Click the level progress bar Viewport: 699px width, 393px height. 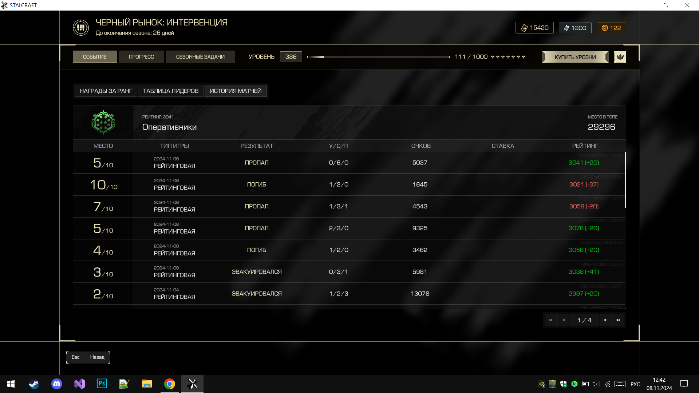pyautogui.click(x=379, y=57)
